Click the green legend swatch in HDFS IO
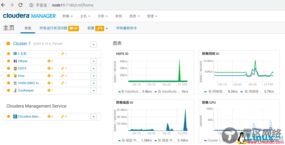 119,92
